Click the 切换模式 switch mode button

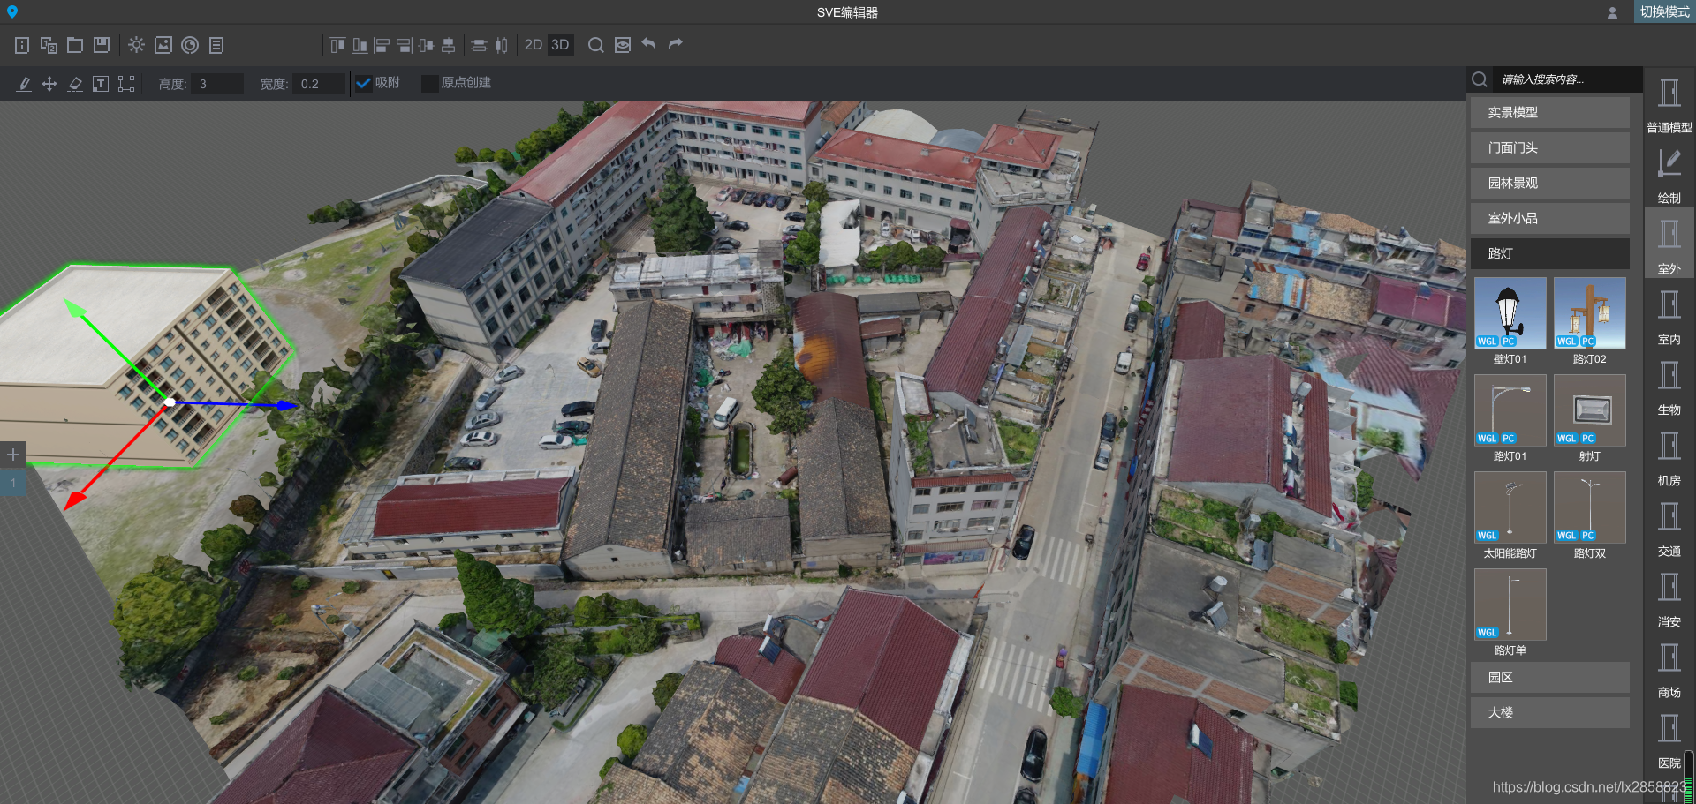point(1664,11)
